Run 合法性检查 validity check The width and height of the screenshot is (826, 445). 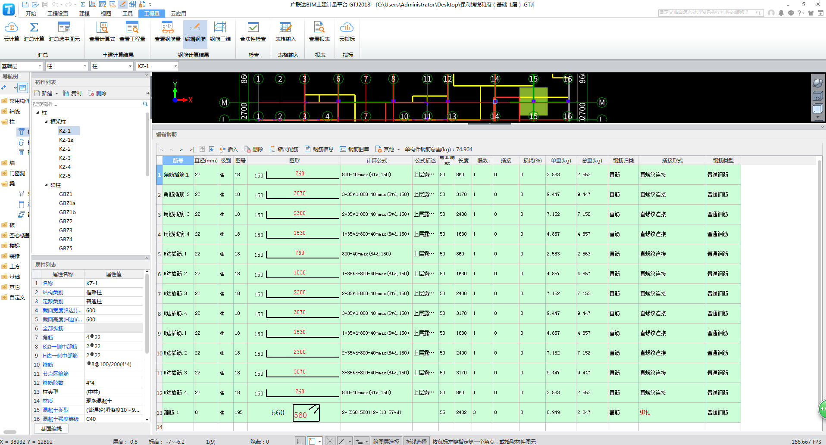coord(253,32)
